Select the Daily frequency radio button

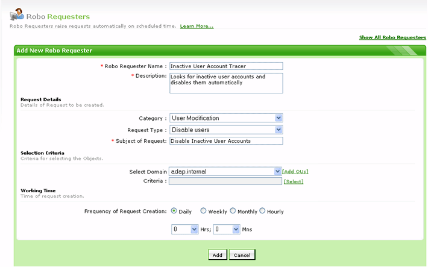pyautogui.click(x=174, y=211)
